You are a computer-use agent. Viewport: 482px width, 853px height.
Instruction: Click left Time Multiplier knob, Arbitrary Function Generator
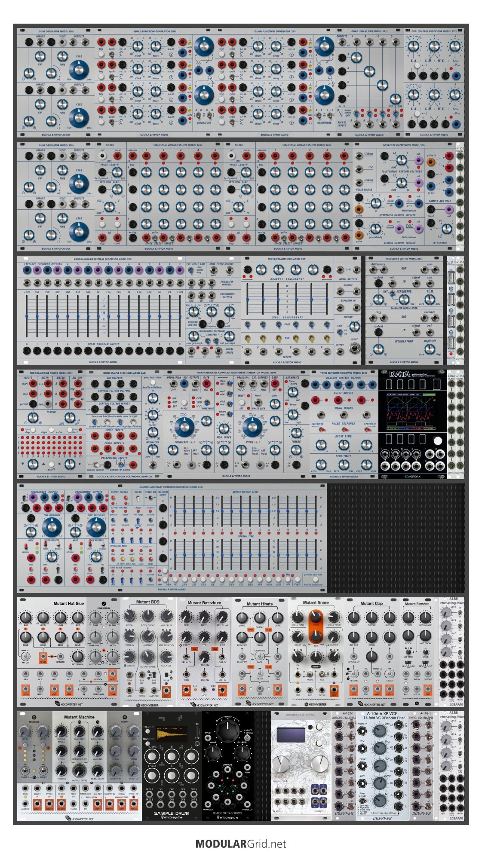pyautogui.click(x=52, y=527)
